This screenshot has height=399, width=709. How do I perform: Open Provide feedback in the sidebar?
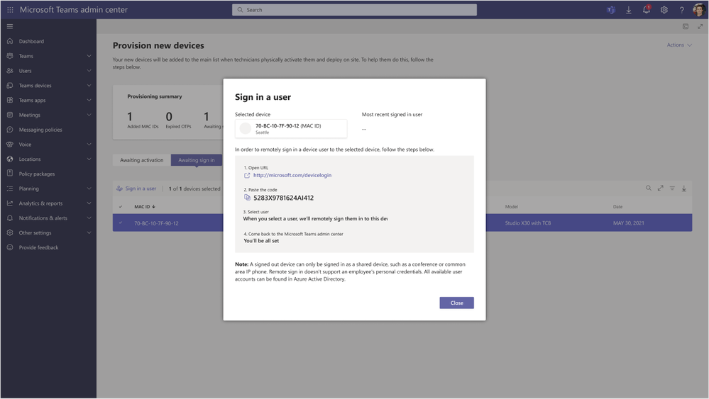38,247
